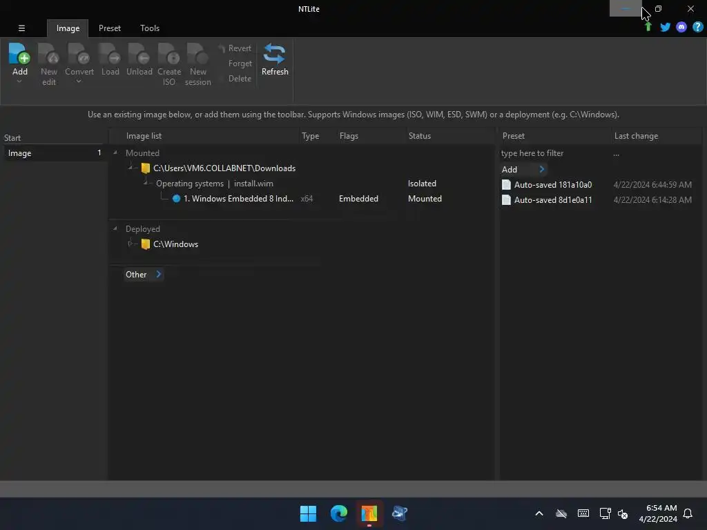The width and height of the screenshot is (707, 530).
Task: Click the green update arrow icon
Action: (648, 27)
